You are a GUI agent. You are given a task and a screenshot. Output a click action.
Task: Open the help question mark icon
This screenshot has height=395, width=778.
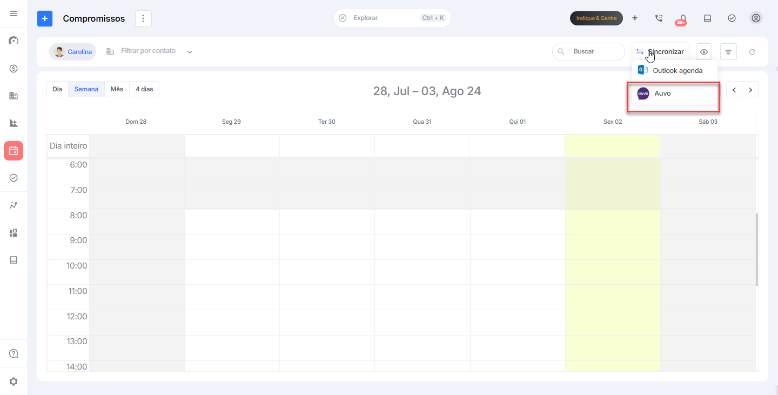pyautogui.click(x=14, y=353)
